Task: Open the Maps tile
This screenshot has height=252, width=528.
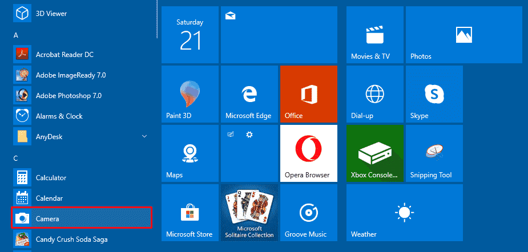Action: point(190,153)
